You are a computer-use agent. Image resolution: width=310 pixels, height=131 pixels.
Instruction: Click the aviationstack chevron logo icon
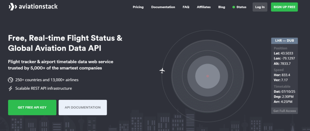(13, 7)
